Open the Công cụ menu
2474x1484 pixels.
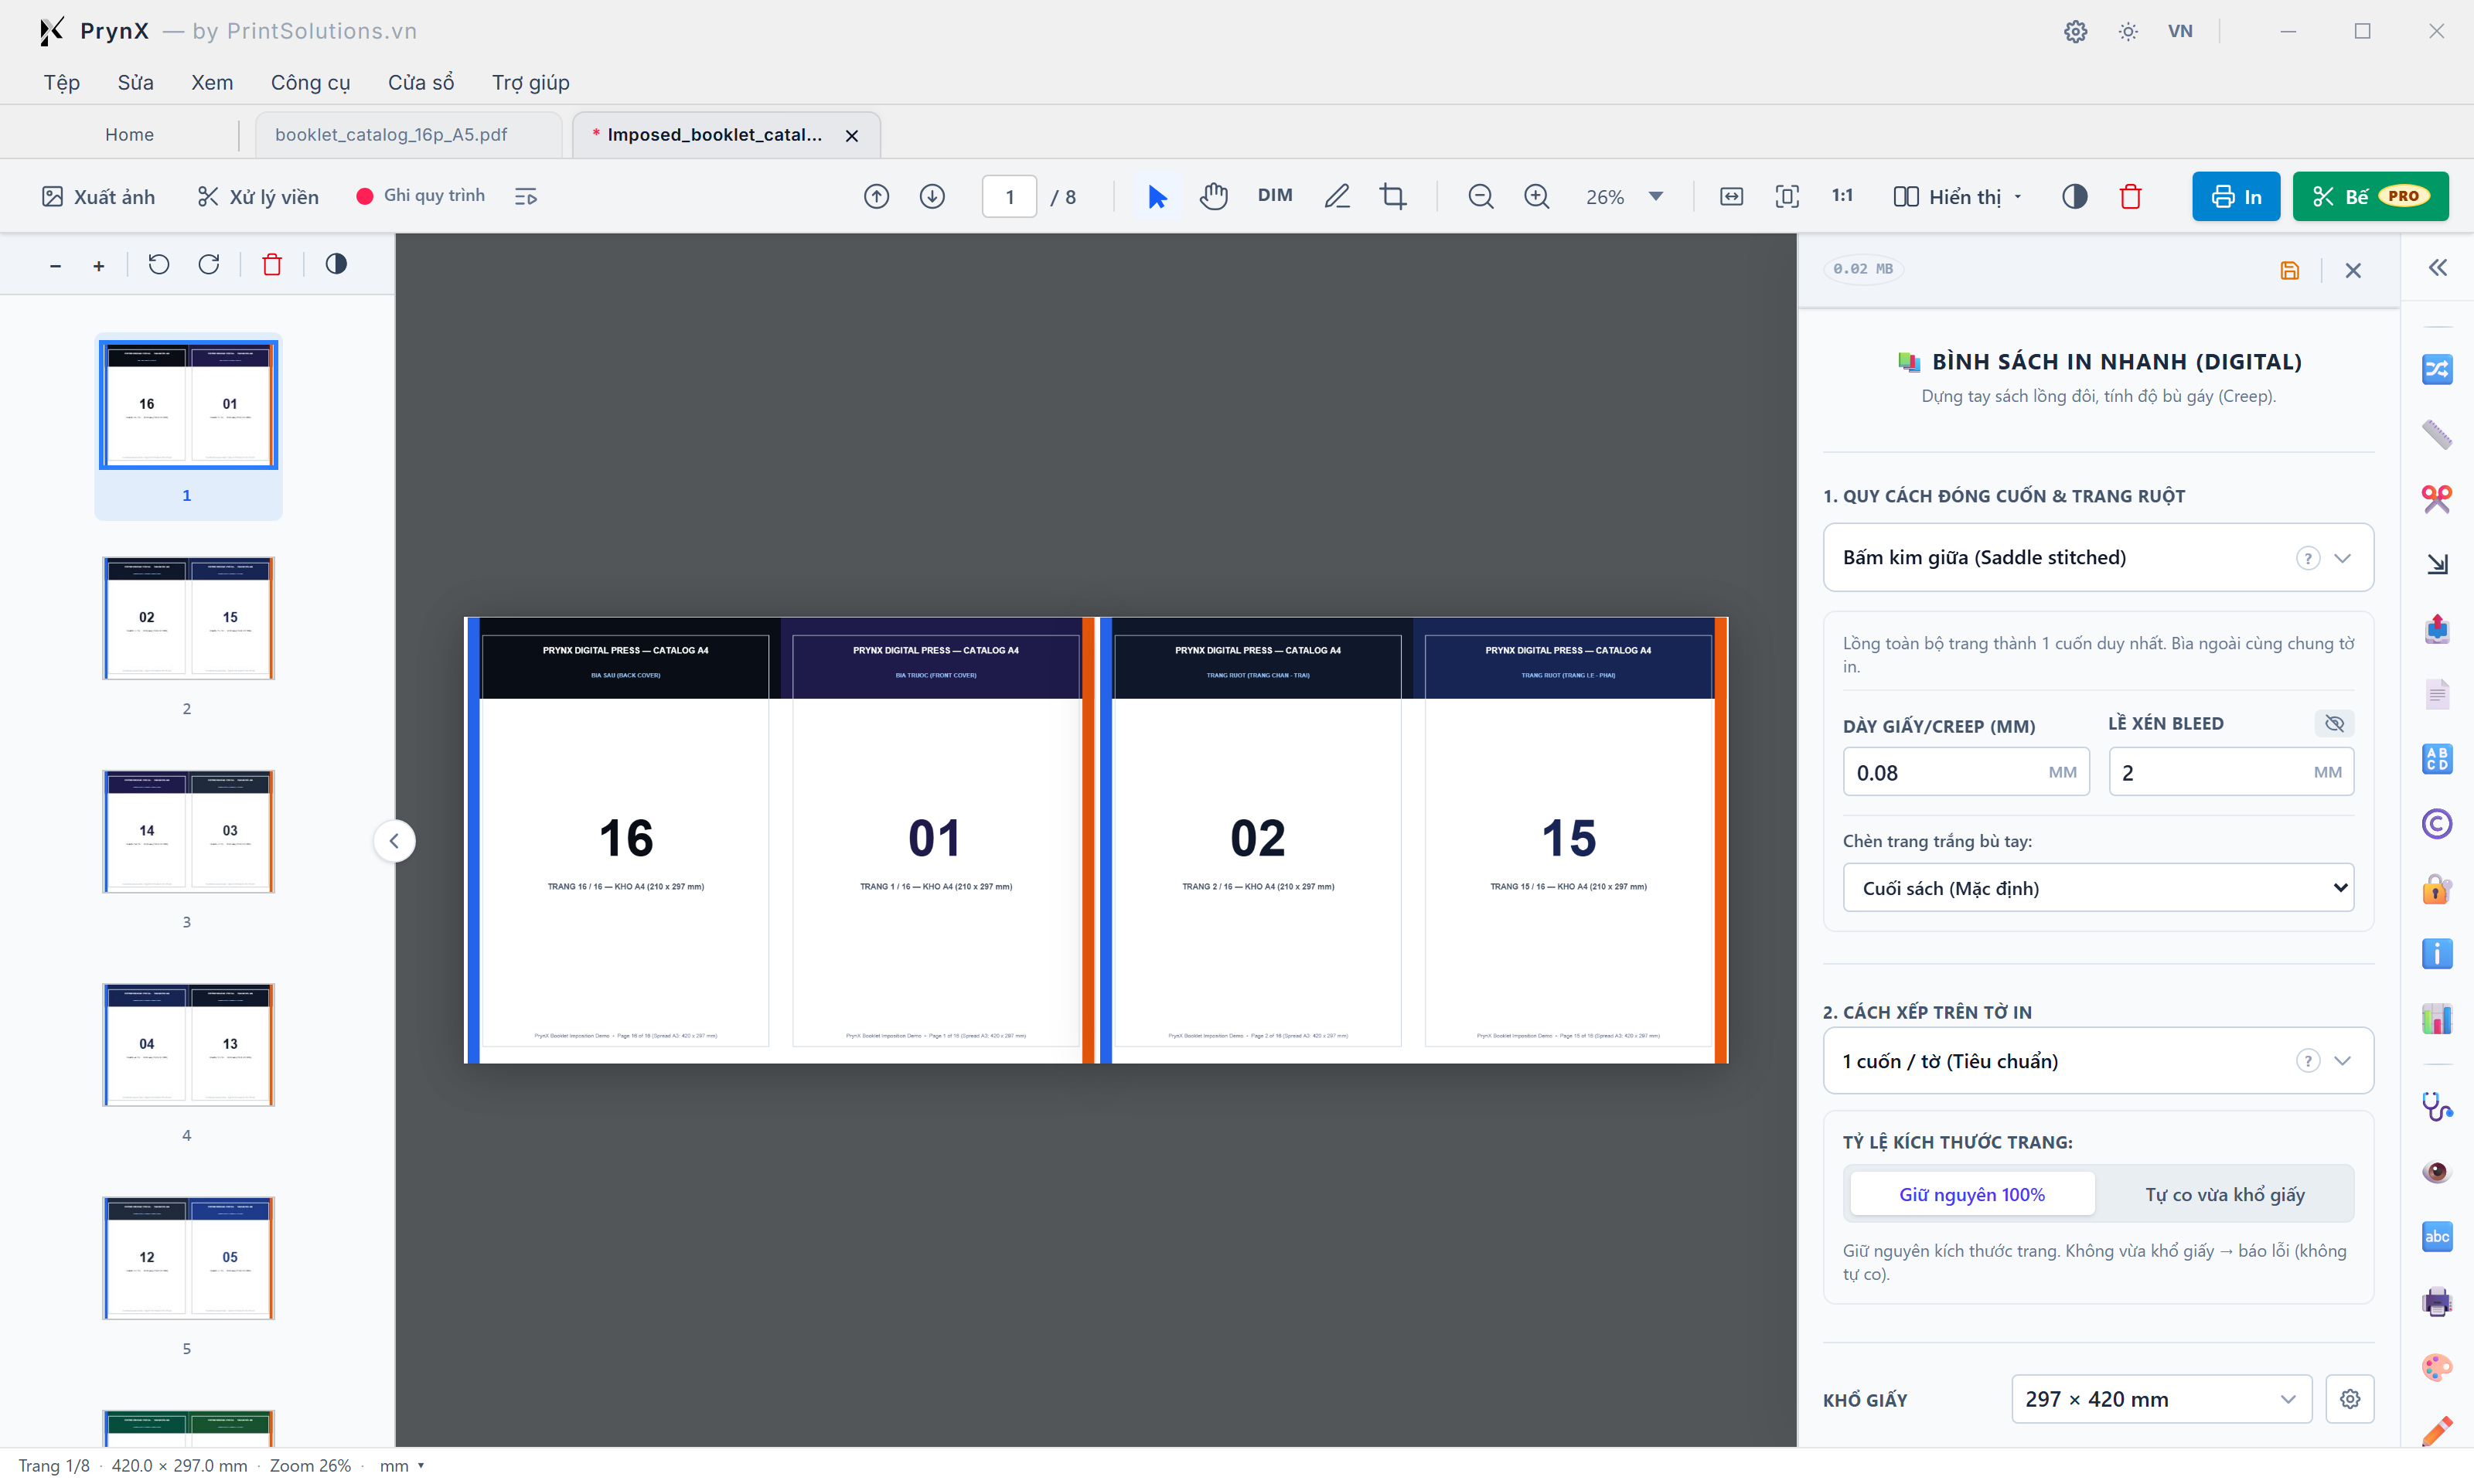[x=310, y=83]
